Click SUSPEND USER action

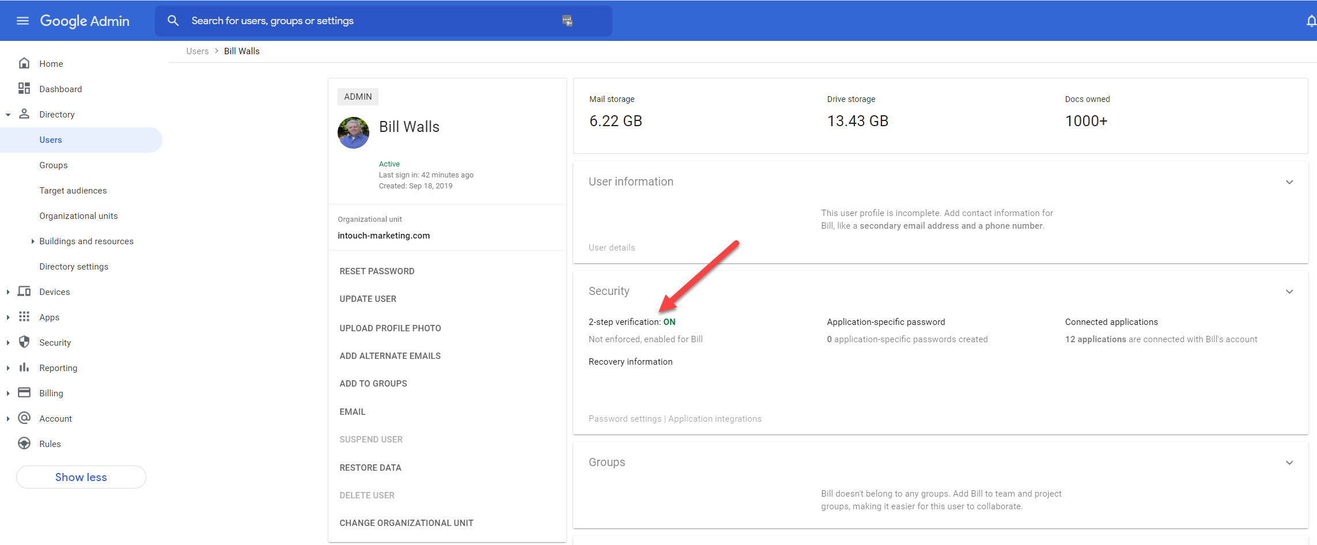371,440
